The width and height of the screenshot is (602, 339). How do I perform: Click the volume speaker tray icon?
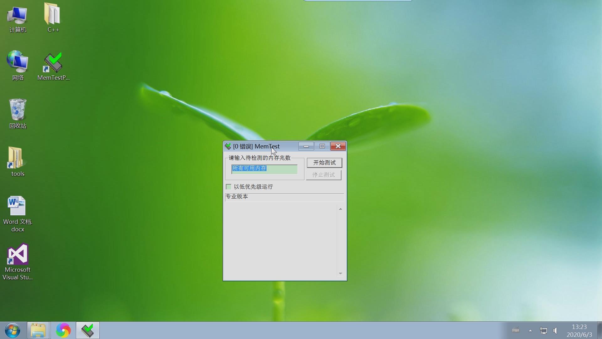555,331
